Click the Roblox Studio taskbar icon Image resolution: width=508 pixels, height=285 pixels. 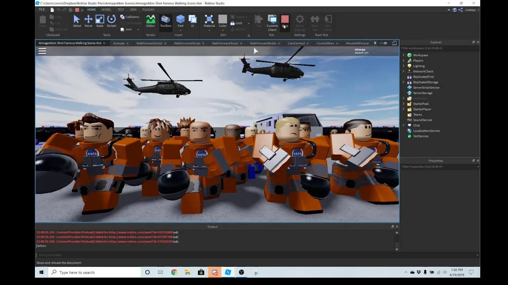(x=228, y=272)
